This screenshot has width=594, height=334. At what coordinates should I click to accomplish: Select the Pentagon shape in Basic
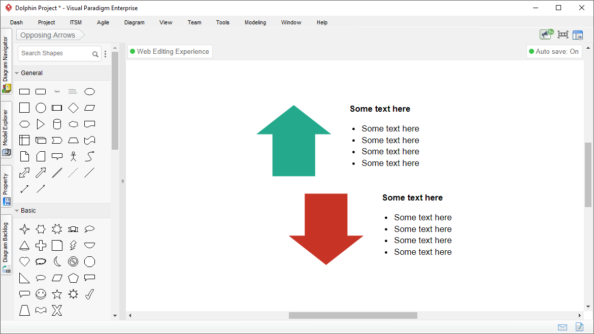coord(73,278)
